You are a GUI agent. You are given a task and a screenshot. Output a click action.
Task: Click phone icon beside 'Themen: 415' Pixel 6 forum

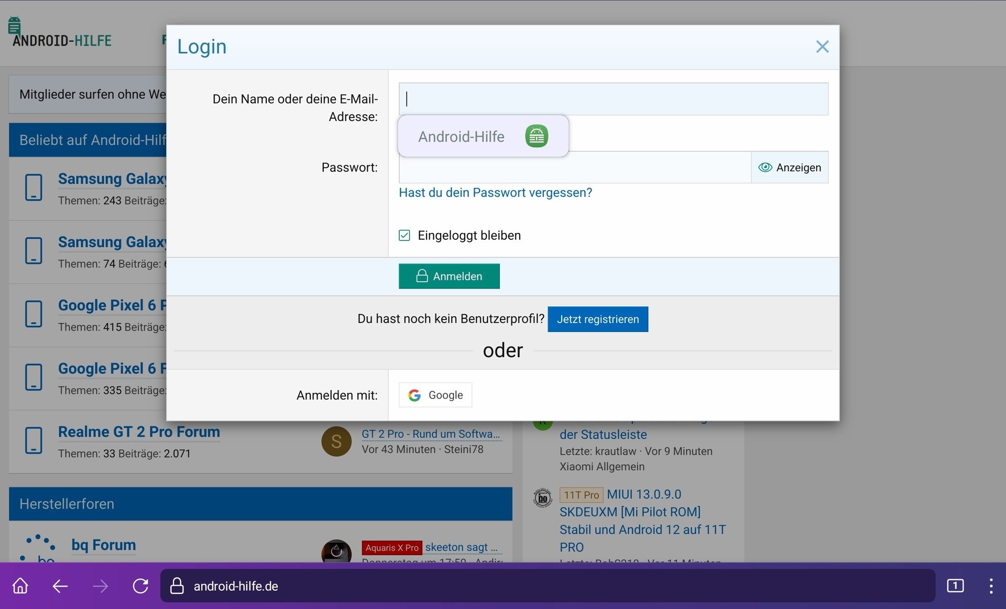pos(34,314)
